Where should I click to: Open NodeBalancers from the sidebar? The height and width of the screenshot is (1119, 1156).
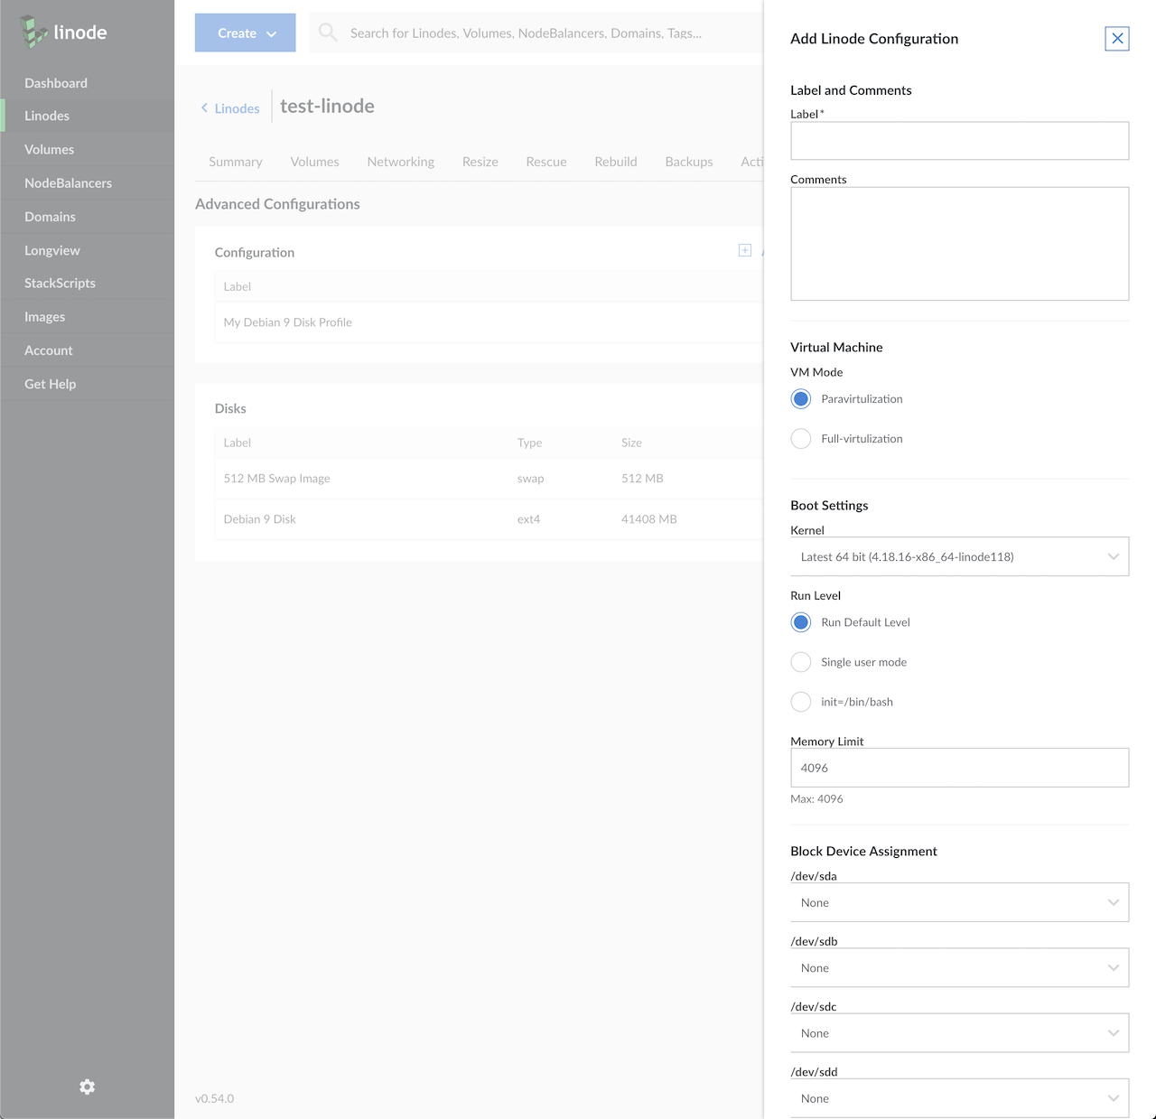click(x=69, y=183)
